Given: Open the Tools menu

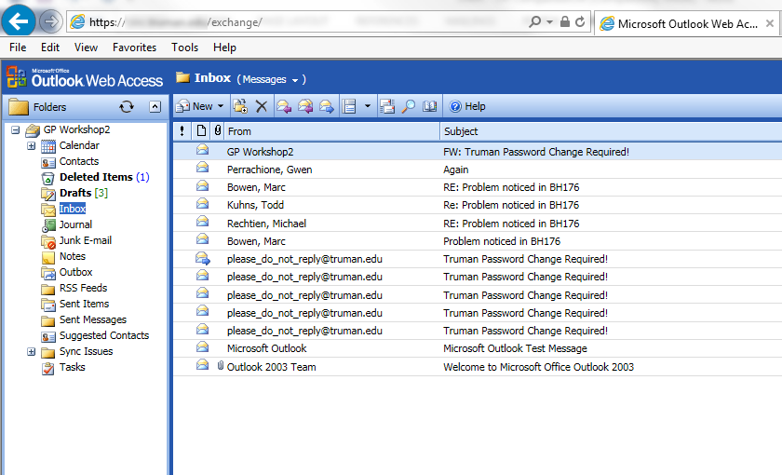Looking at the screenshot, I should click(x=184, y=47).
